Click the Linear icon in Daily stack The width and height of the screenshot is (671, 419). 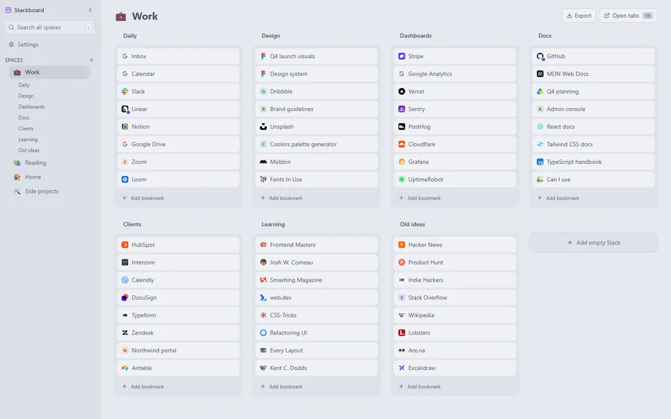point(125,109)
